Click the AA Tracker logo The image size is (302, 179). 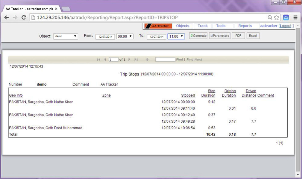(158, 26)
